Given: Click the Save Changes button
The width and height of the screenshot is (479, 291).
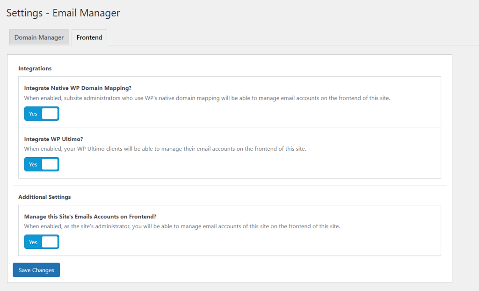Looking at the screenshot, I should 36,270.
